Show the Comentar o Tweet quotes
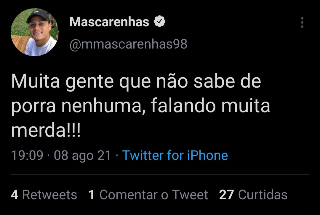Screen dimensions: 320x215 [x=154, y=195]
